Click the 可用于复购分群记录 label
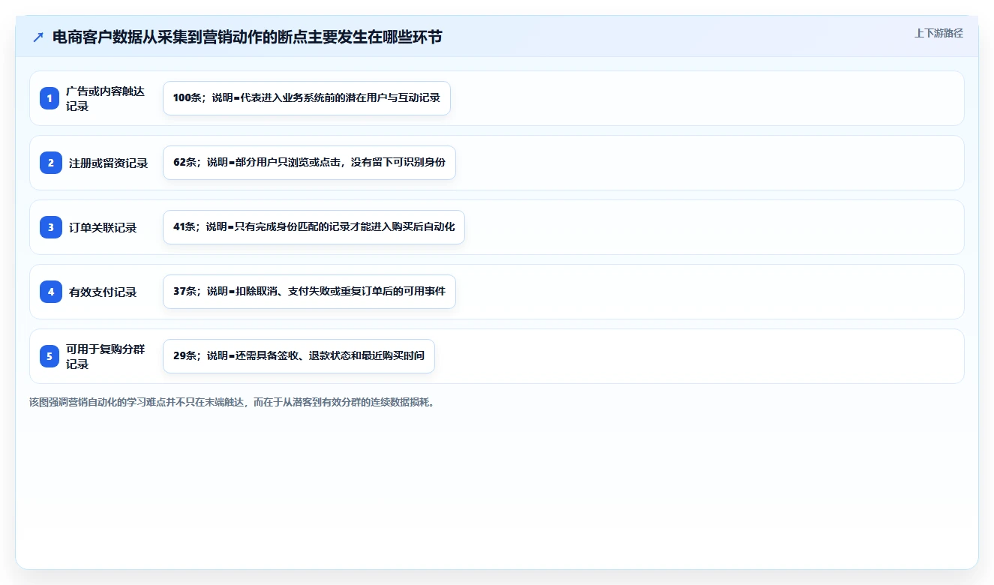Image resolution: width=994 pixels, height=585 pixels. 105,356
